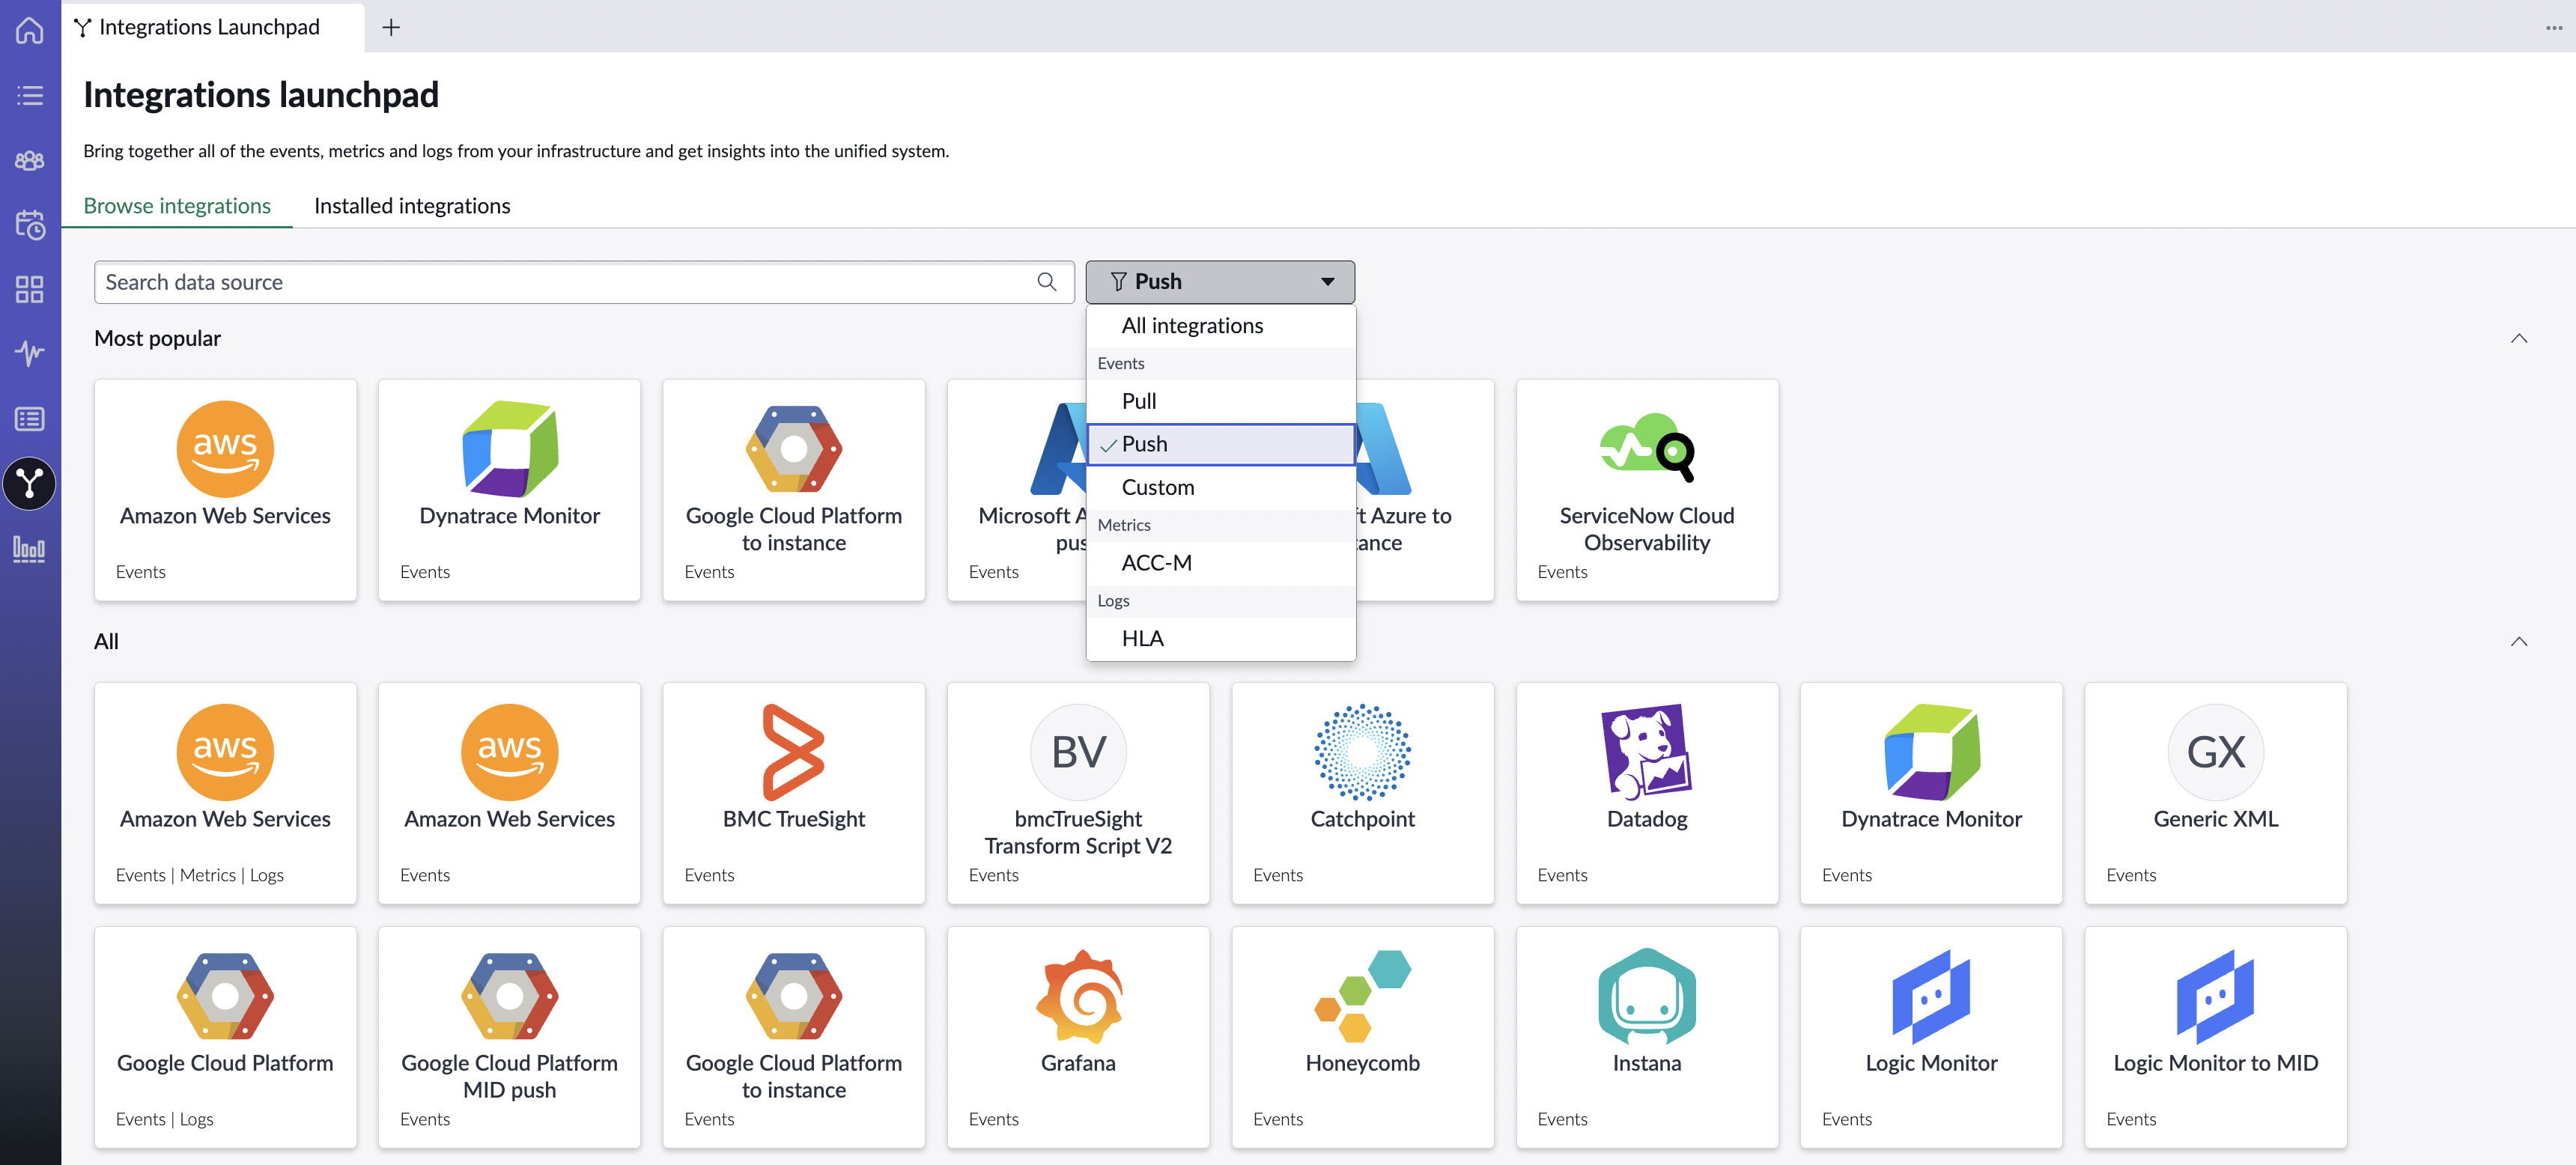The height and width of the screenshot is (1165, 2576).
Task: Open Amazon Web Services Events-only card in All
Action: pyautogui.click(x=510, y=793)
